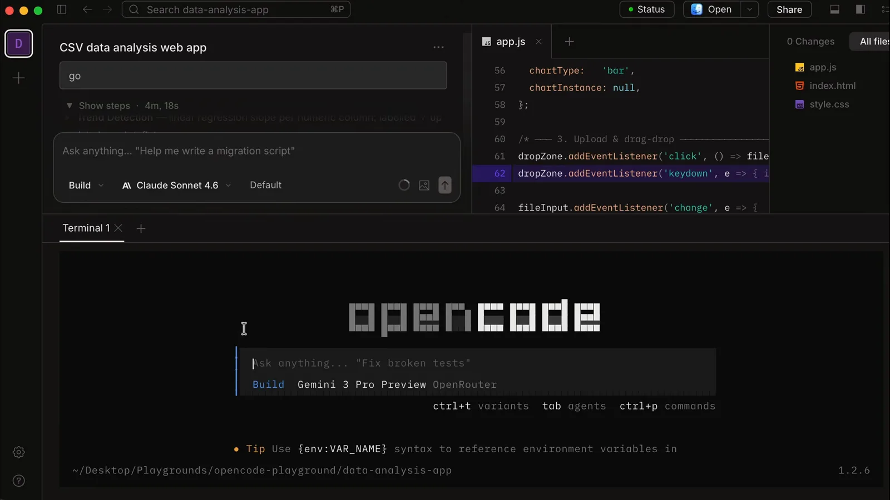Click the 'go' message bubble

tap(253, 76)
